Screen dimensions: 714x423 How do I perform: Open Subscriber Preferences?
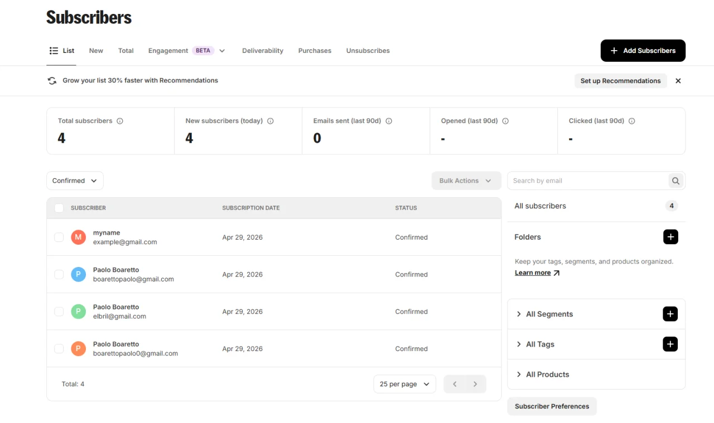(x=552, y=406)
